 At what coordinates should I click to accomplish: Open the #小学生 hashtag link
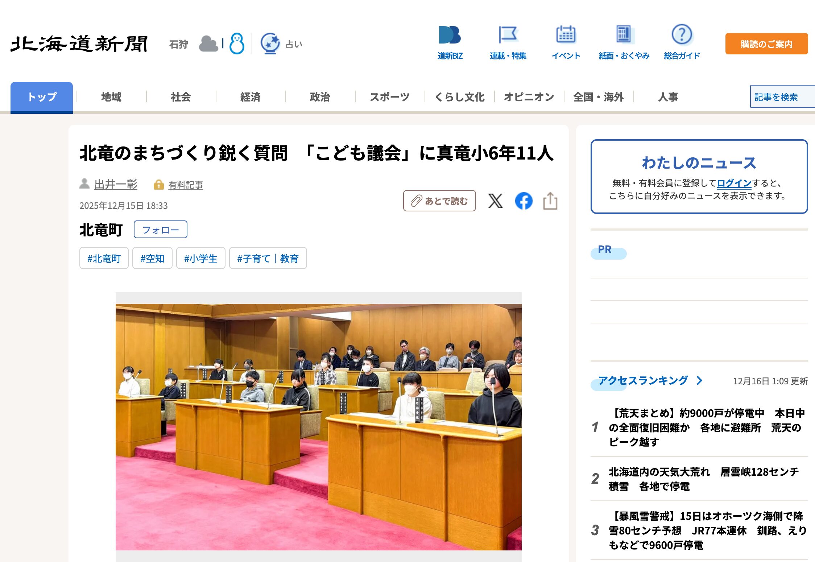coord(200,258)
